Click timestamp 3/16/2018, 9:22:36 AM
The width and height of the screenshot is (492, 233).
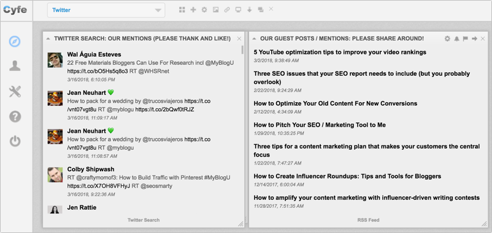pos(91,194)
